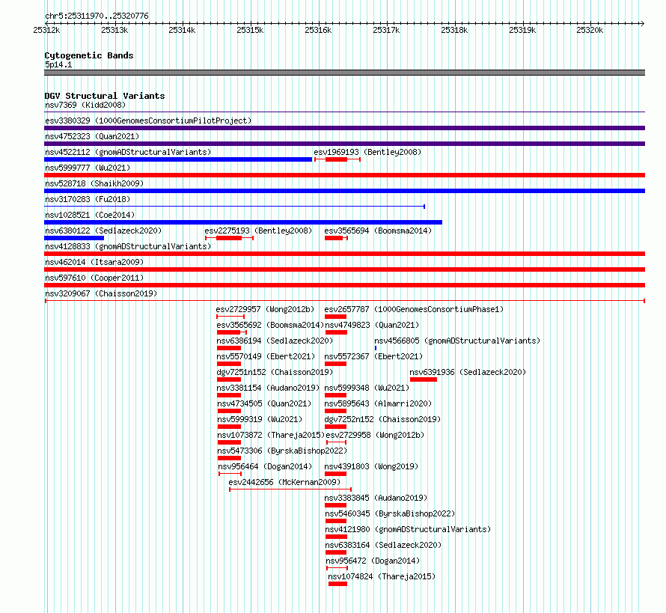Click the red bar beneath nsv1074824
The width and height of the screenshot is (666, 613).
(337, 584)
